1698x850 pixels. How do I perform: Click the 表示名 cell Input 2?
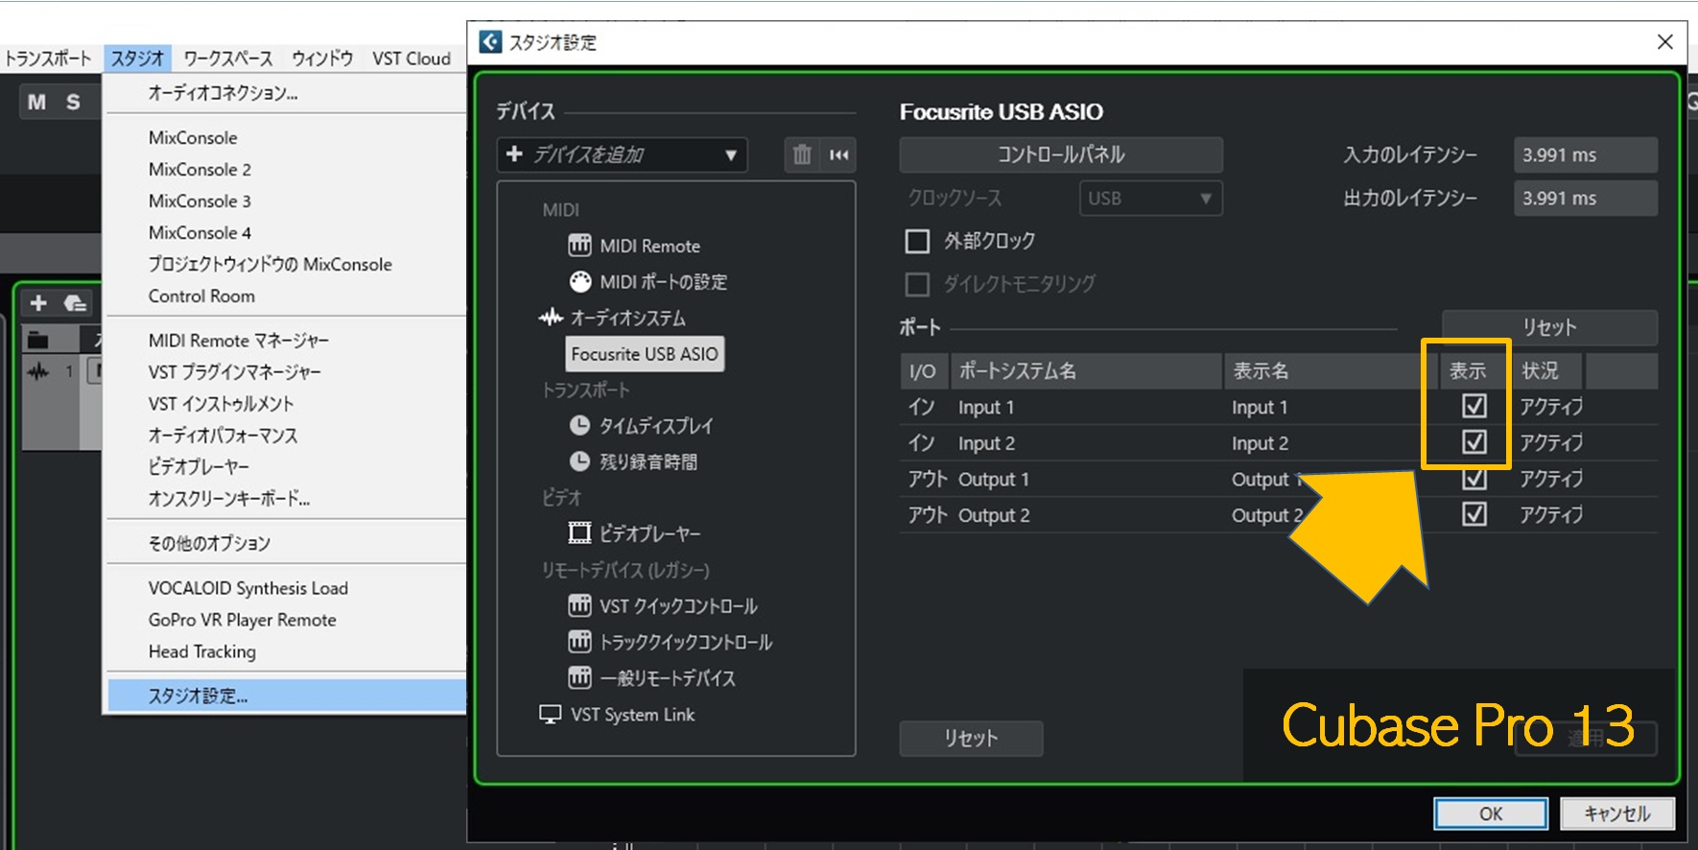coord(1260,443)
